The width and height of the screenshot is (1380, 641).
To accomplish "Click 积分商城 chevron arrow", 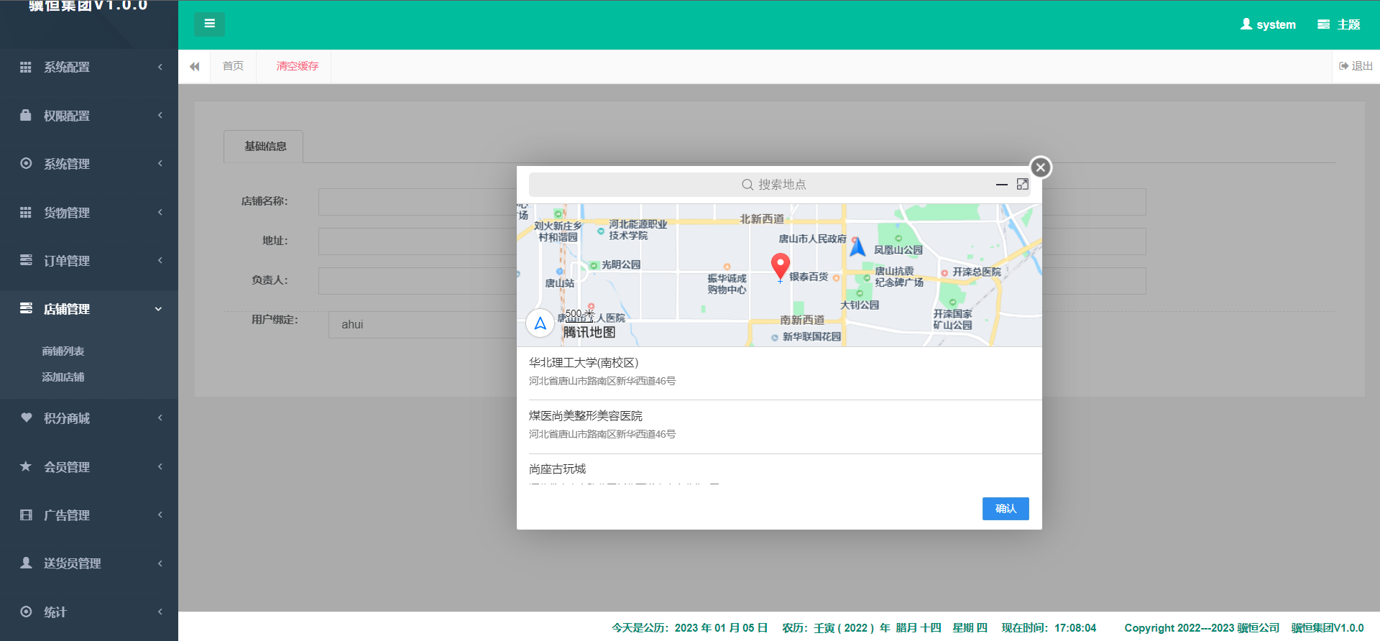I will (x=160, y=418).
